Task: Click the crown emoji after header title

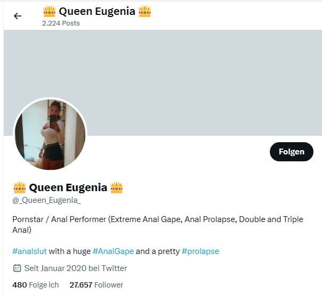Action: point(145,11)
